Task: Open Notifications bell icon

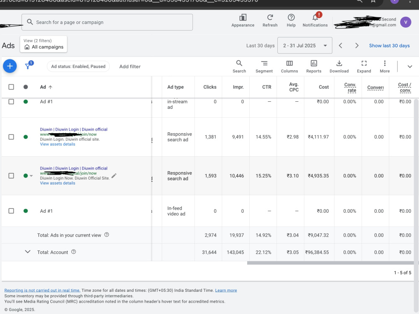Action: tap(316, 18)
